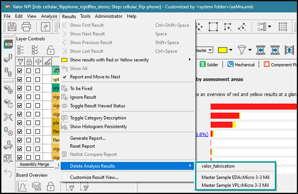298x194 pixels.
Task: Open the Help menu
Action: click(131, 16)
